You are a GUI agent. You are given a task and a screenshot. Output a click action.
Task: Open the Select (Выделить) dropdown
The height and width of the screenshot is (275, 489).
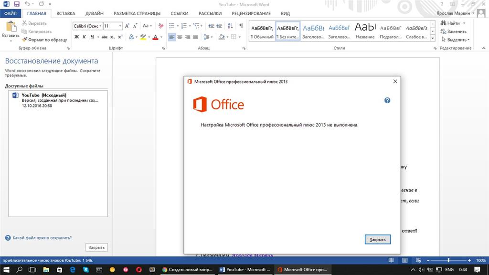pos(455,40)
